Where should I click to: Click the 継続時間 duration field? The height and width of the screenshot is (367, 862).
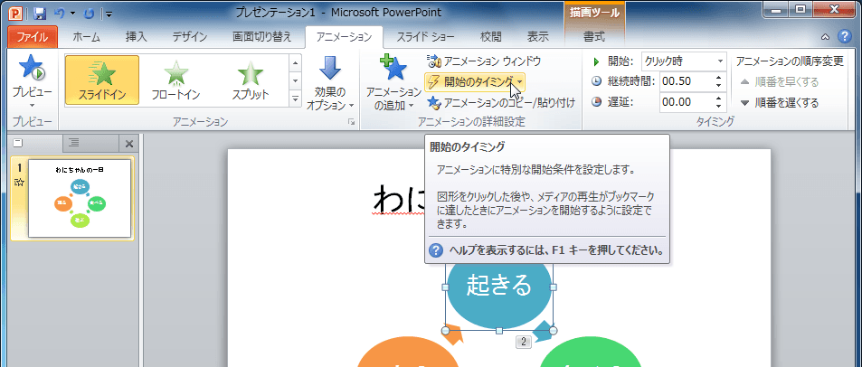pyautogui.click(x=685, y=81)
